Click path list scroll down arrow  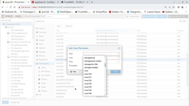105,95
